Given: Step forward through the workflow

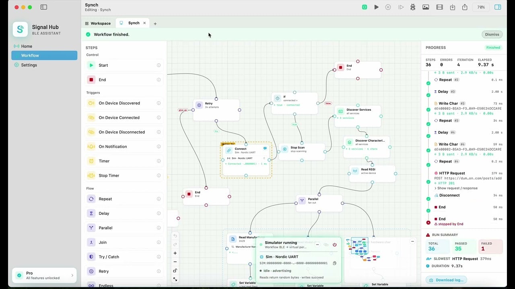Looking at the screenshot, I should point(401,7).
